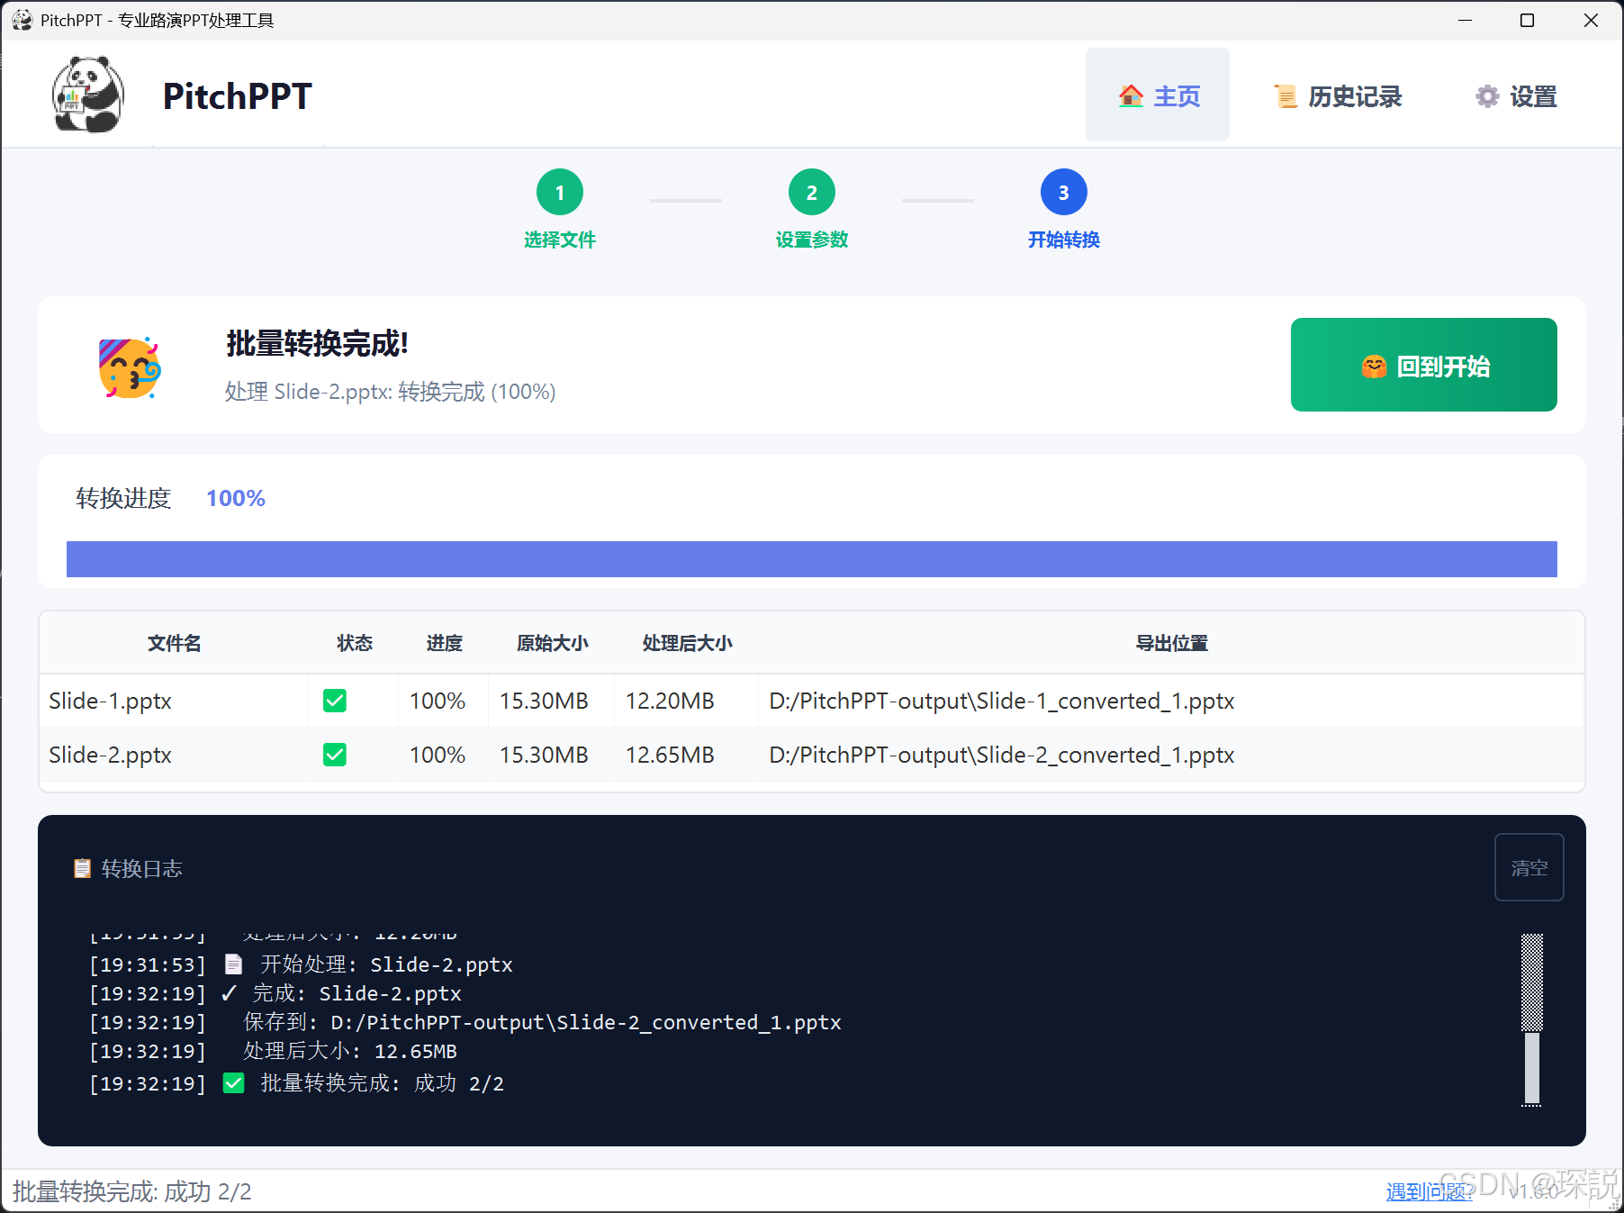This screenshot has width=1624, height=1213.
Task: Click the scroll icon in 历史记录 tab
Action: pyautogui.click(x=1286, y=95)
